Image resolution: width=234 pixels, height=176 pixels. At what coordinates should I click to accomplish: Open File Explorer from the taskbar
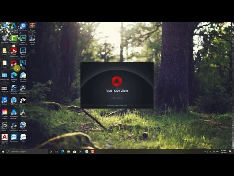[69, 151]
